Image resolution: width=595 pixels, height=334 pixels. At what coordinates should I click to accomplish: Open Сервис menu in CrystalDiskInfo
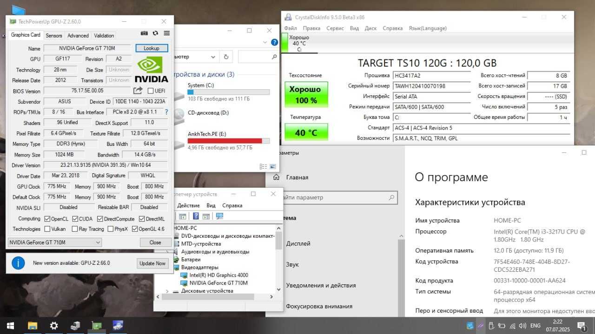(335, 28)
